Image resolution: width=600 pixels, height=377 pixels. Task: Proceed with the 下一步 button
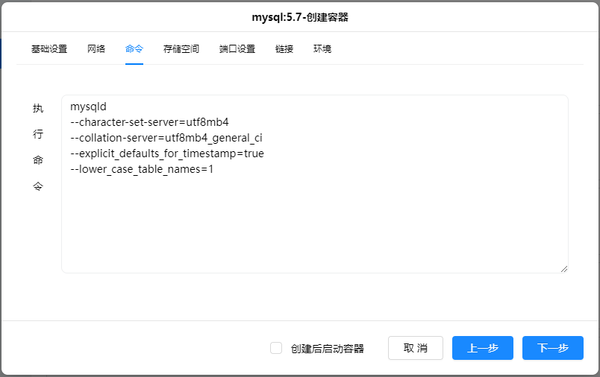pyautogui.click(x=552, y=348)
